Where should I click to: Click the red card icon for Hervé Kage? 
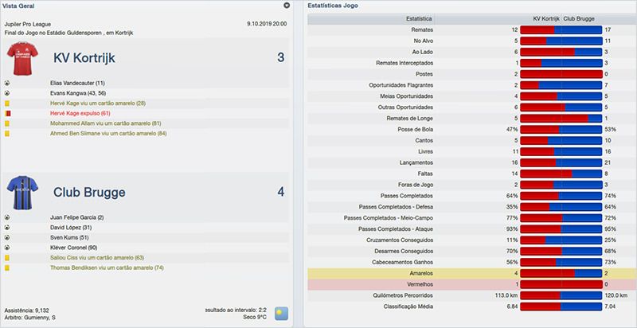point(7,114)
